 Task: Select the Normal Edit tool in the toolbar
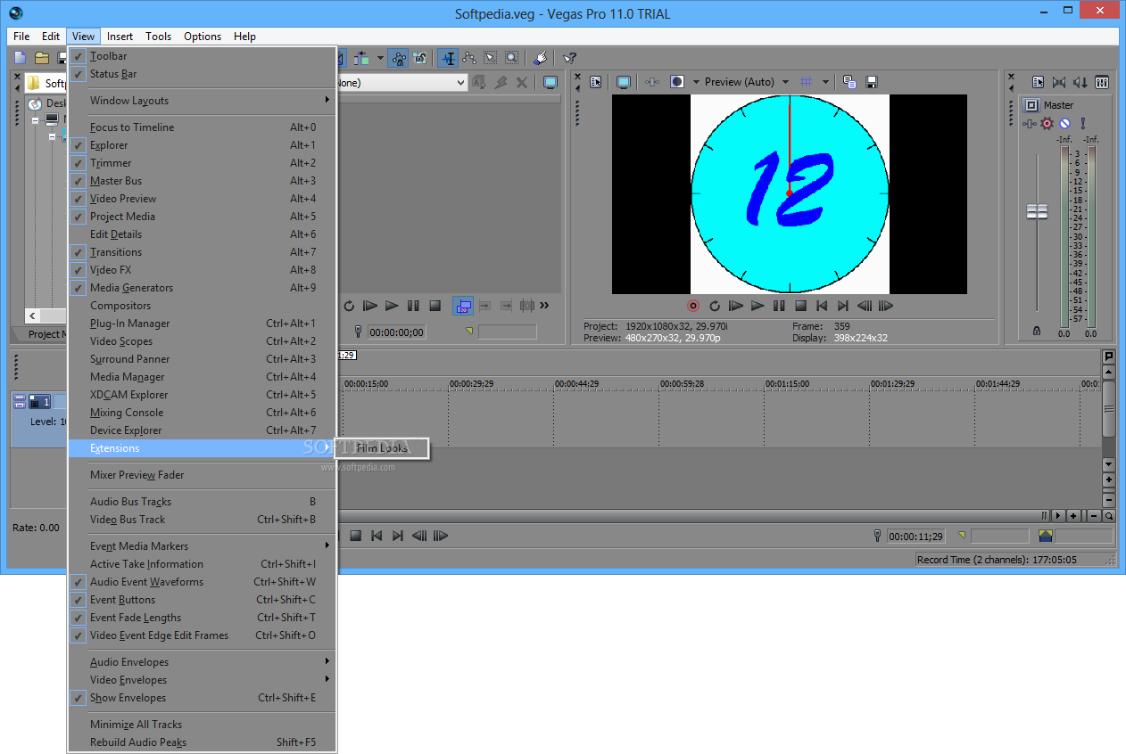[x=448, y=58]
